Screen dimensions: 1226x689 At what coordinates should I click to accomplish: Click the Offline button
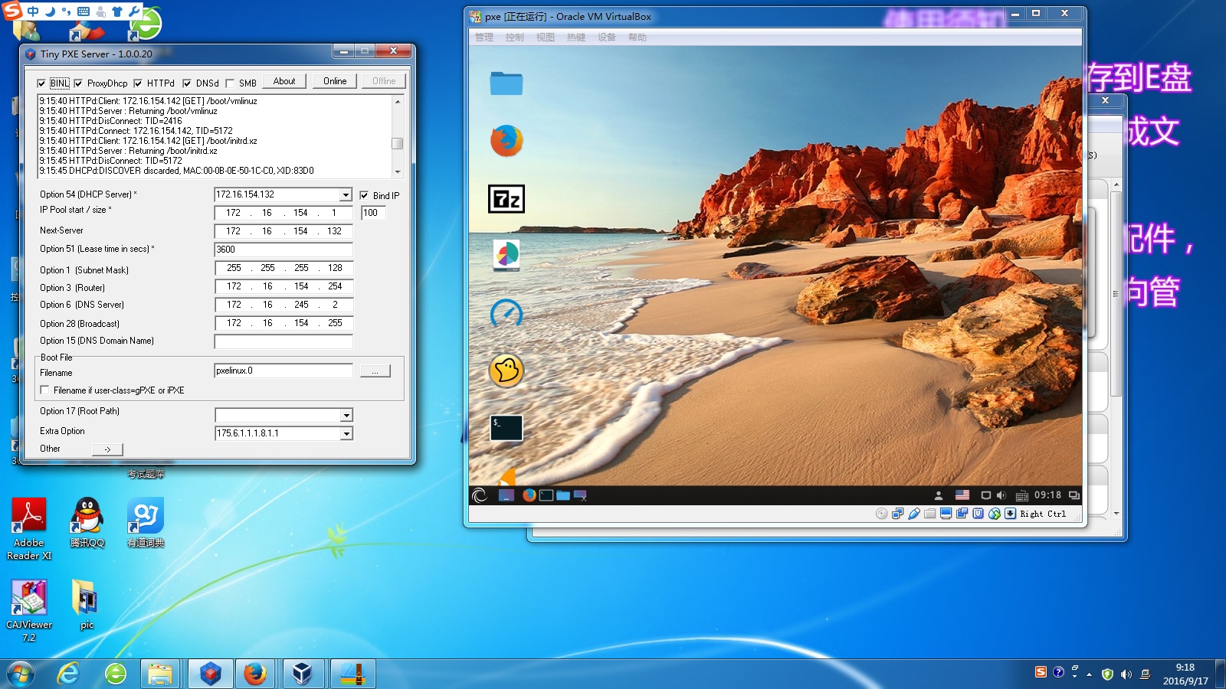tap(384, 81)
